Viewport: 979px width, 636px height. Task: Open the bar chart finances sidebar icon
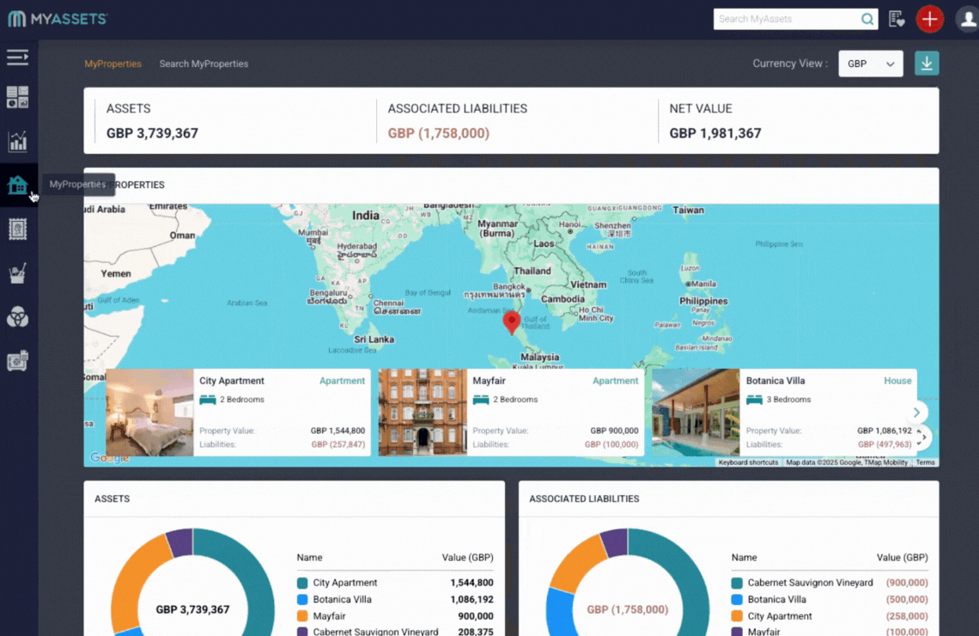tap(17, 141)
